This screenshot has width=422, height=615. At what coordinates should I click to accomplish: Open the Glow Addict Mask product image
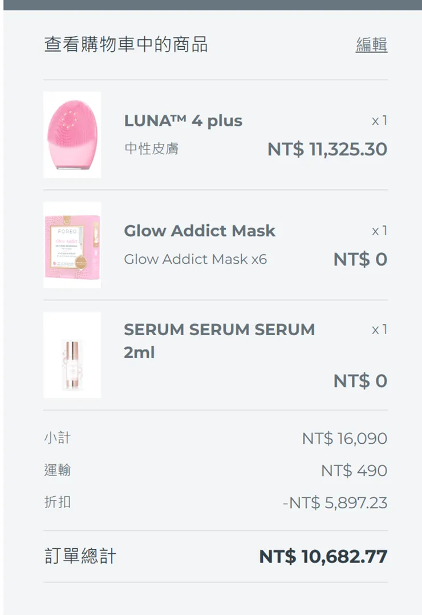click(72, 244)
